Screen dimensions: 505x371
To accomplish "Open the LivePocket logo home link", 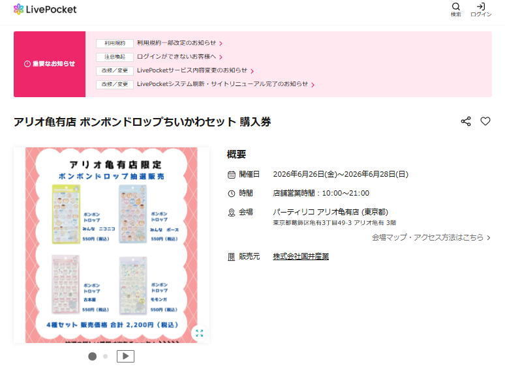I will tap(45, 9).
